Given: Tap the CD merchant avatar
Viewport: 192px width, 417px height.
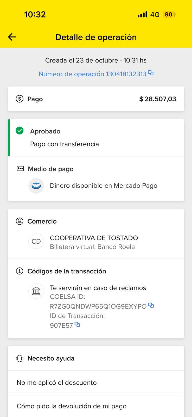Looking at the screenshot, I should coord(36,241).
